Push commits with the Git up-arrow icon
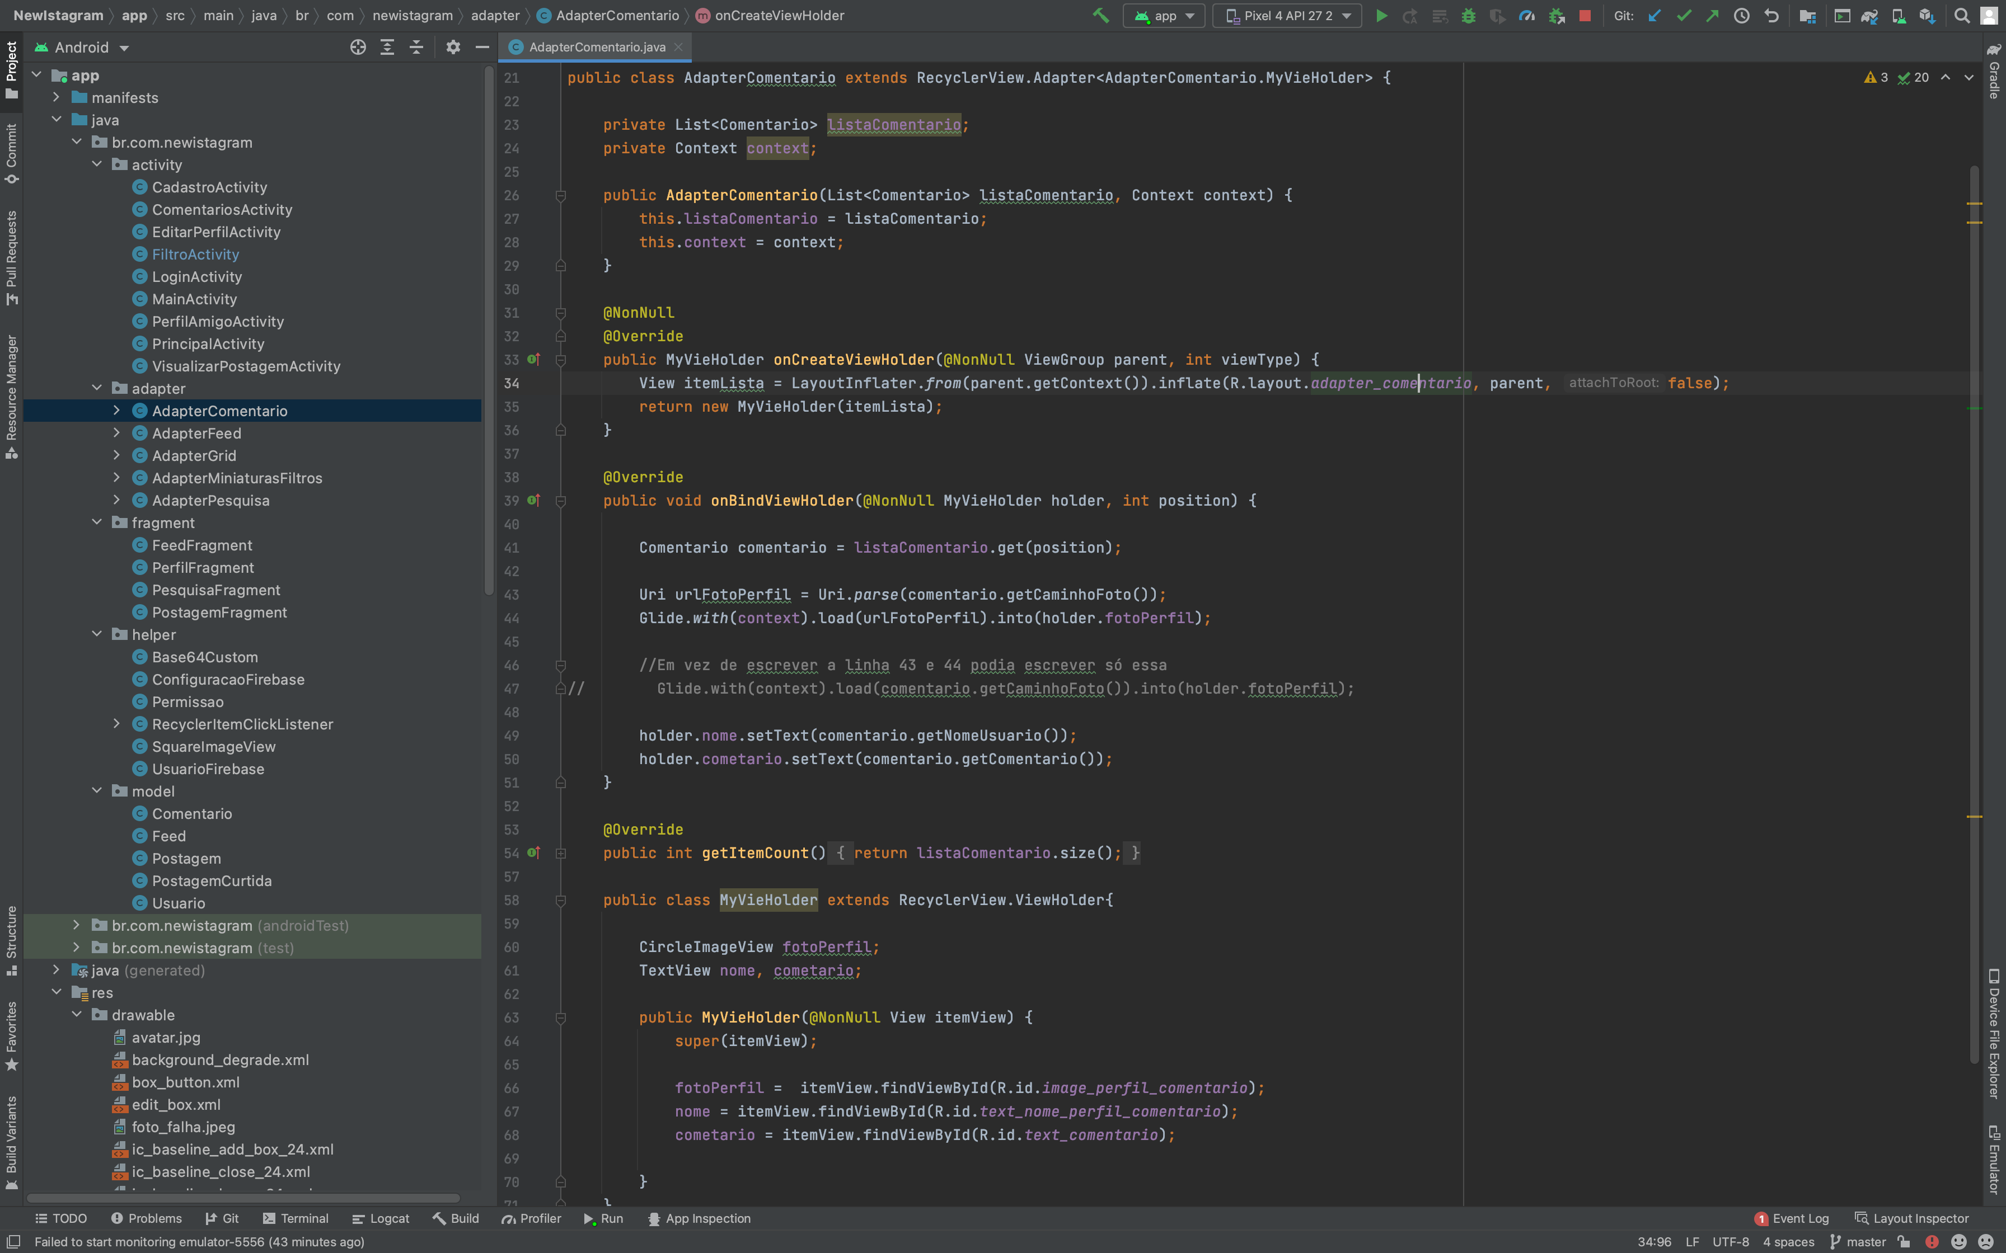Viewport: 2006px width, 1253px height. click(x=1713, y=16)
